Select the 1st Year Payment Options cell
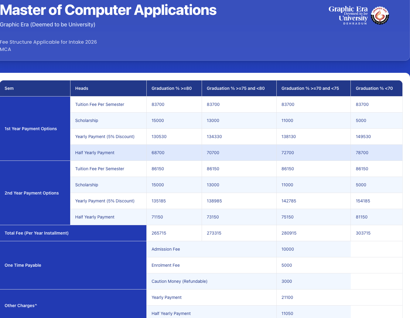The width and height of the screenshot is (410, 318). [31, 129]
